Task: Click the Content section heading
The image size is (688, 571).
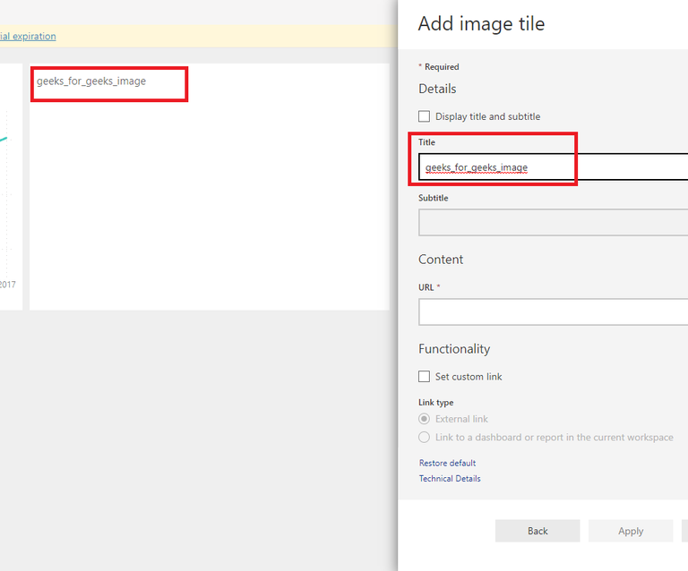Action: click(441, 260)
